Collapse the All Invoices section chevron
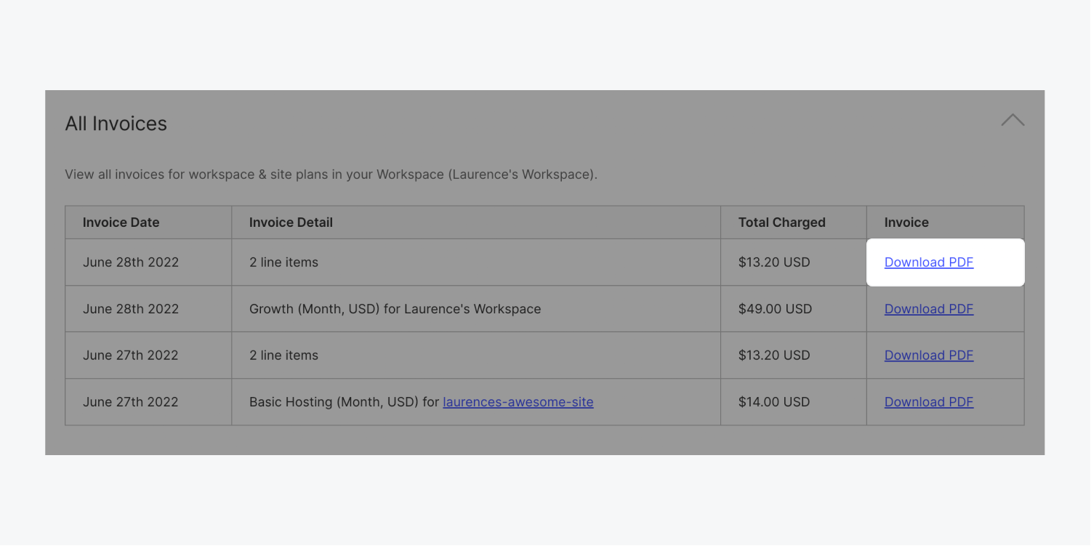 point(1013,121)
